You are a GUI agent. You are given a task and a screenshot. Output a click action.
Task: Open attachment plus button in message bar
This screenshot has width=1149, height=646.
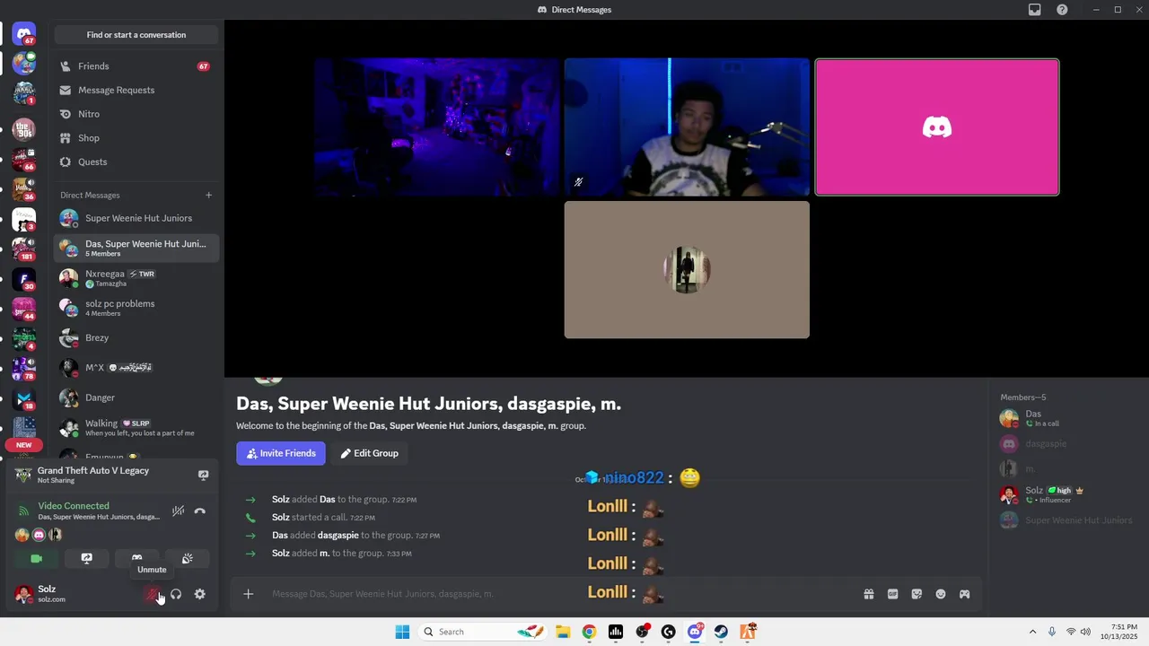coord(249,594)
